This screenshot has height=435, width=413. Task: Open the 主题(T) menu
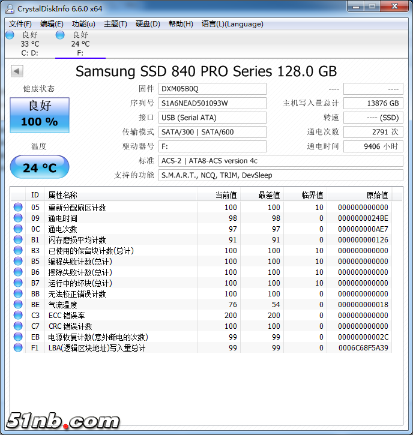[x=115, y=24]
